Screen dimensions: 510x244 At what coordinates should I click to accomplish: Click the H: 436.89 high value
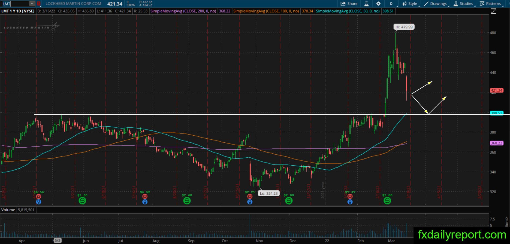(86, 11)
